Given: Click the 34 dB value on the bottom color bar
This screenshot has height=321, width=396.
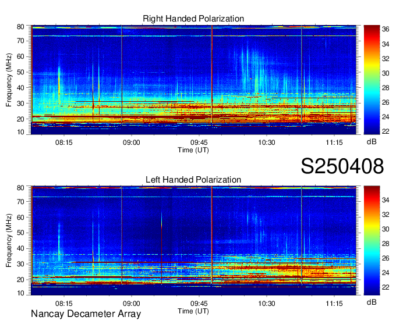Looking at the screenshot, I should tap(386, 200).
